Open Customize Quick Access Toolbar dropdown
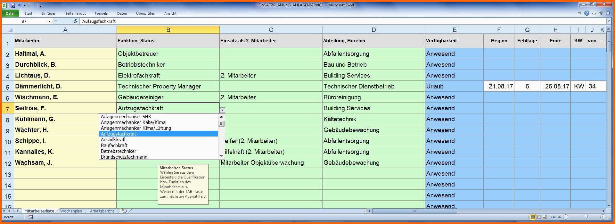The image size is (615, 224). click(x=40, y=5)
